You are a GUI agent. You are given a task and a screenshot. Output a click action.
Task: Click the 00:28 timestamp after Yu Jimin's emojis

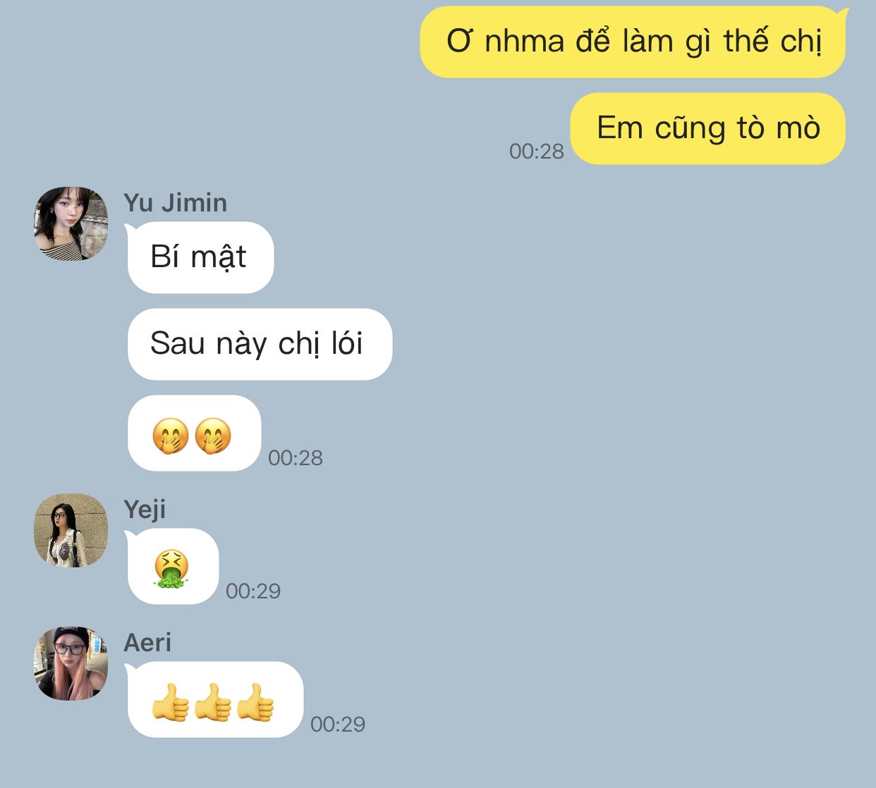(x=296, y=457)
